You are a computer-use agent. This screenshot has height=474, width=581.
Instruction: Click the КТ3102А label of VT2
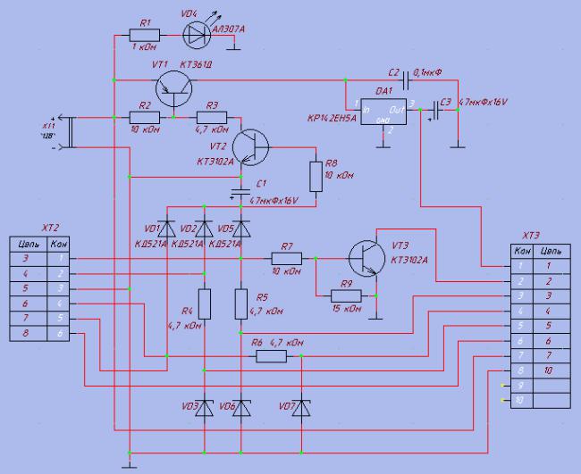215,162
